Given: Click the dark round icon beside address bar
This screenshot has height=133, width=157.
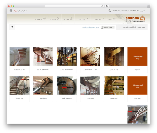Looking at the screenshot, I should [107, 6].
